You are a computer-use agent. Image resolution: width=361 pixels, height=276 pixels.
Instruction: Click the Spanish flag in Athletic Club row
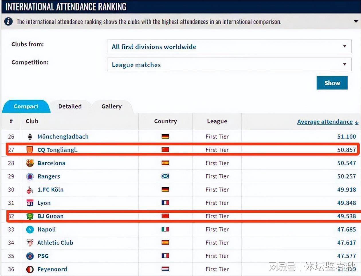click(165, 243)
